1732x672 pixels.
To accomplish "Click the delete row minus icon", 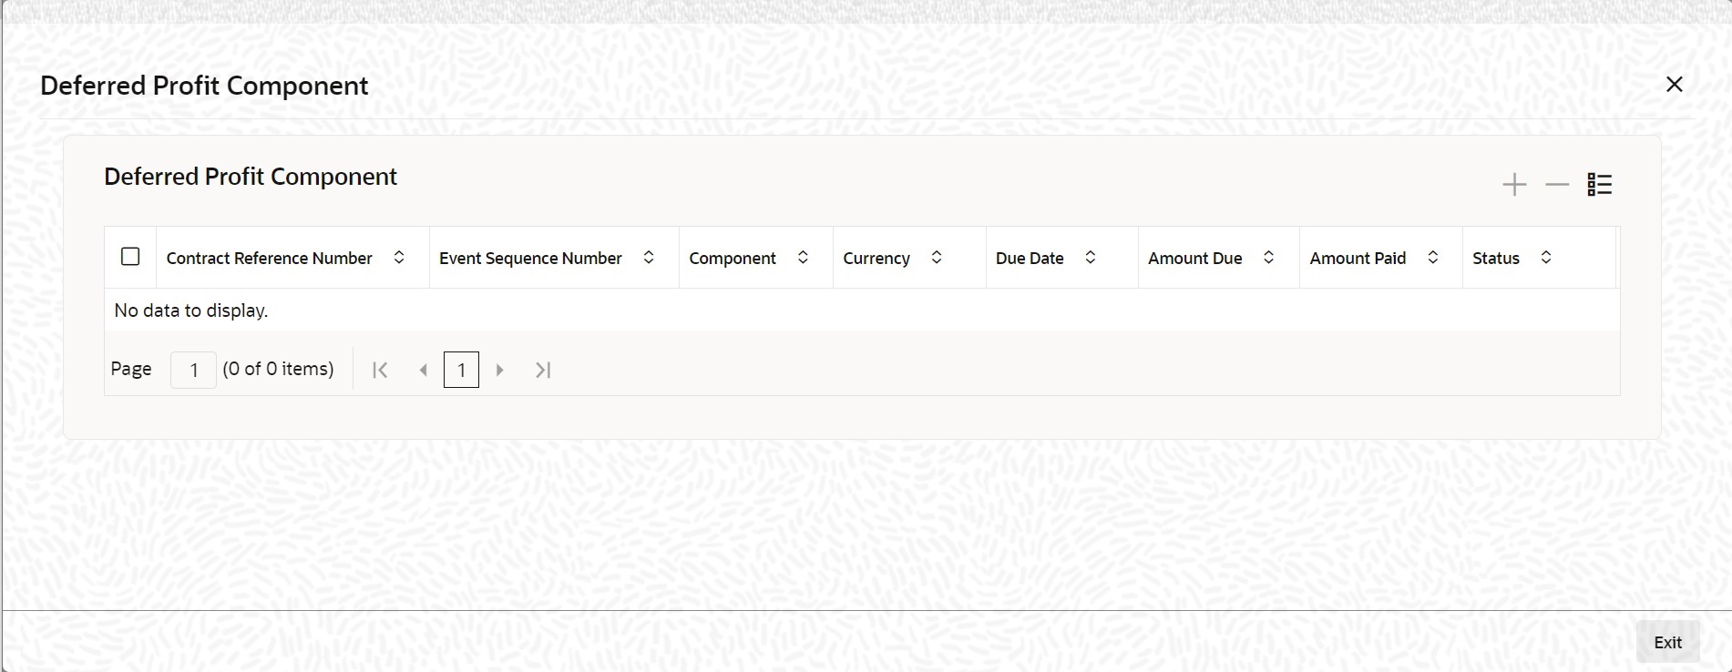I will 1557,185.
